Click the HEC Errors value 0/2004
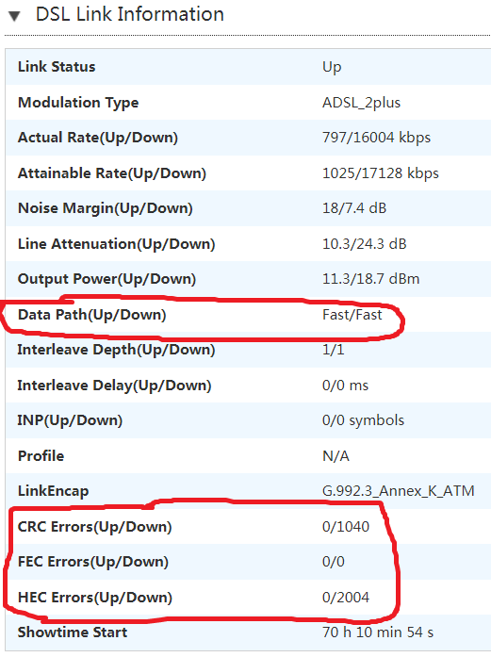The image size is (491, 657). [346, 597]
